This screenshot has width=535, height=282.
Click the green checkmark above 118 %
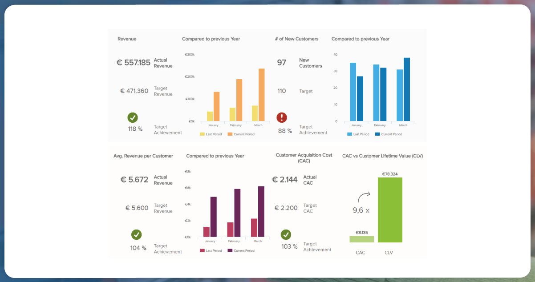click(x=133, y=117)
